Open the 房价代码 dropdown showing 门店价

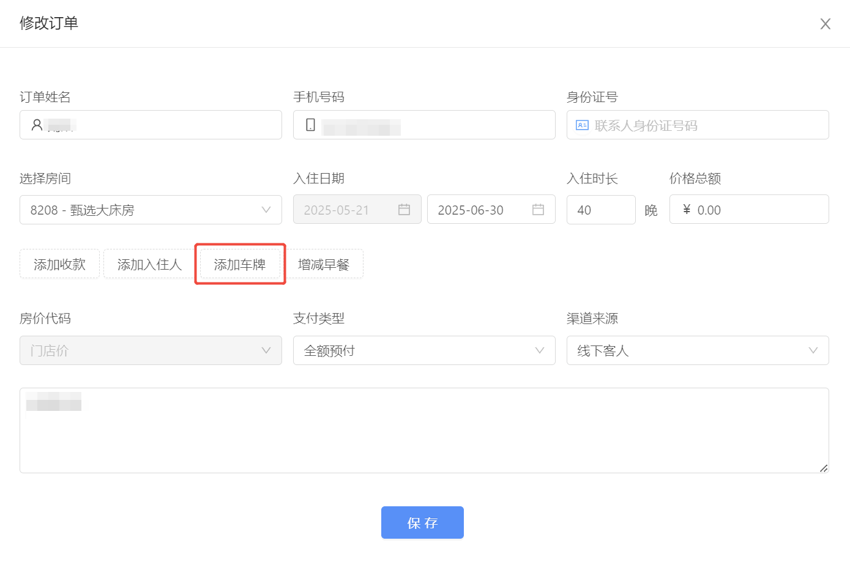pos(151,350)
